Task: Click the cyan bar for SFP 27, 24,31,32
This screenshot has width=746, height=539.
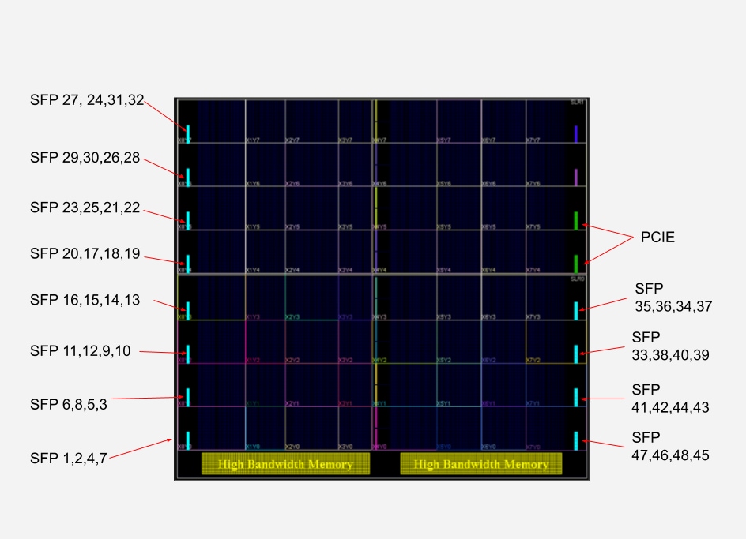Action: [x=188, y=134]
